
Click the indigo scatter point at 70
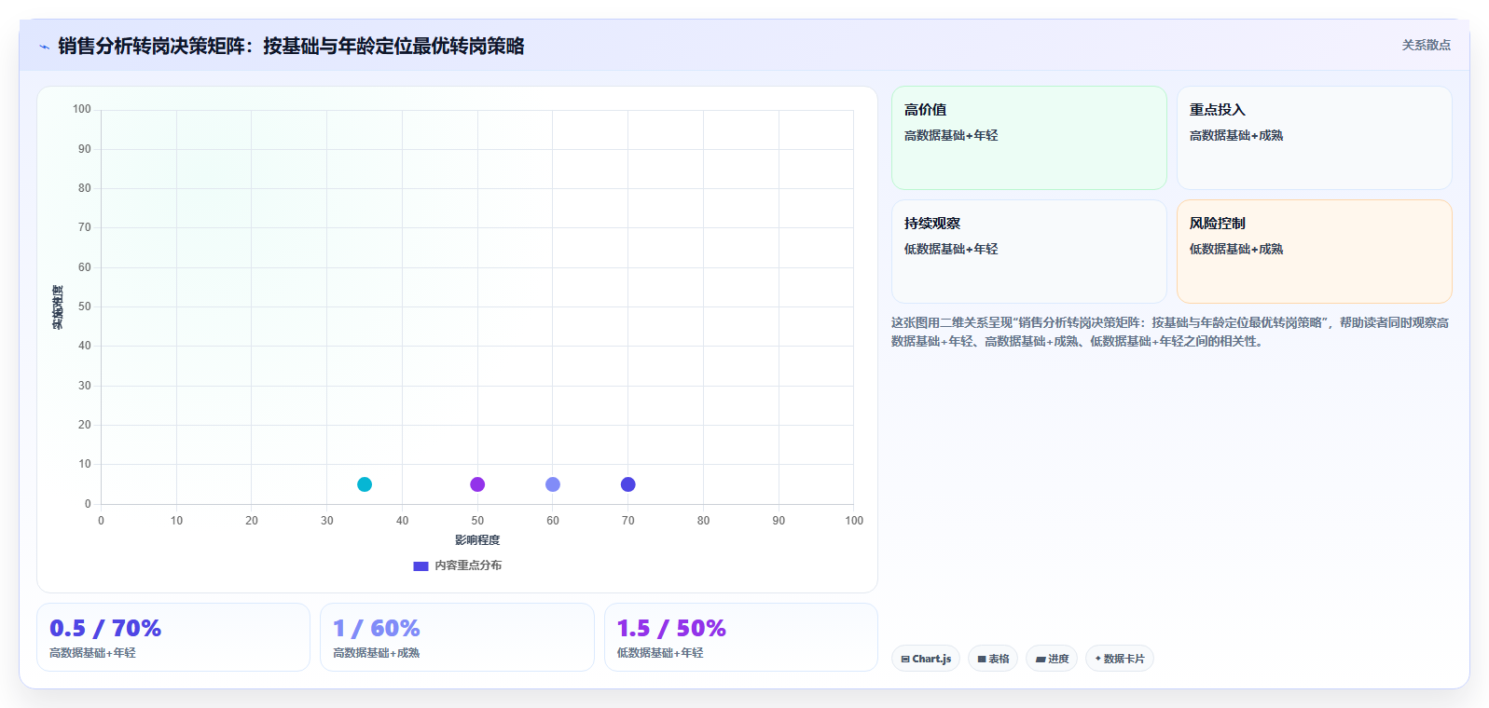pos(628,484)
